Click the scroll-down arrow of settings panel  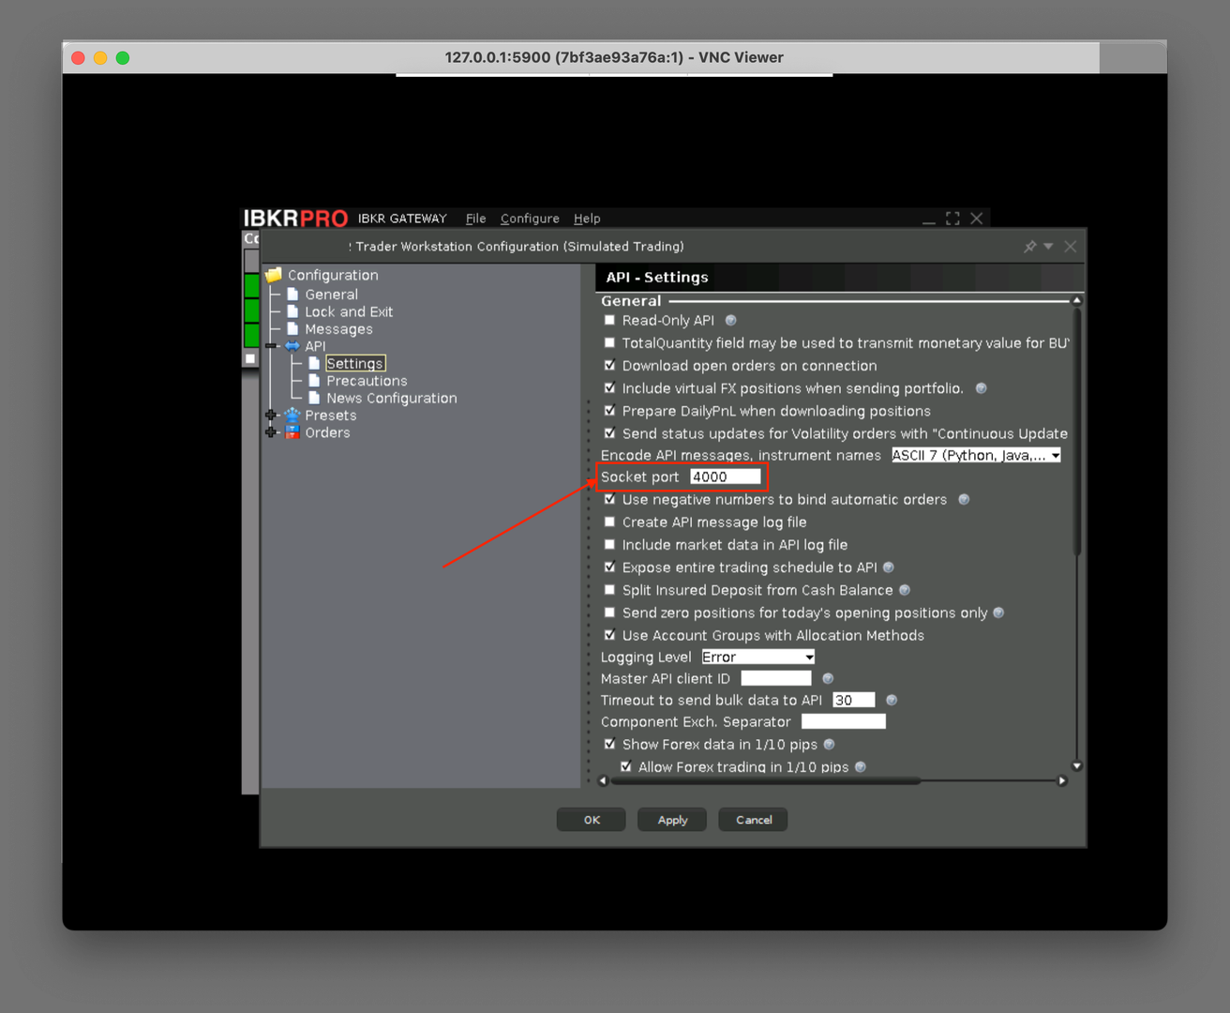click(x=1076, y=766)
